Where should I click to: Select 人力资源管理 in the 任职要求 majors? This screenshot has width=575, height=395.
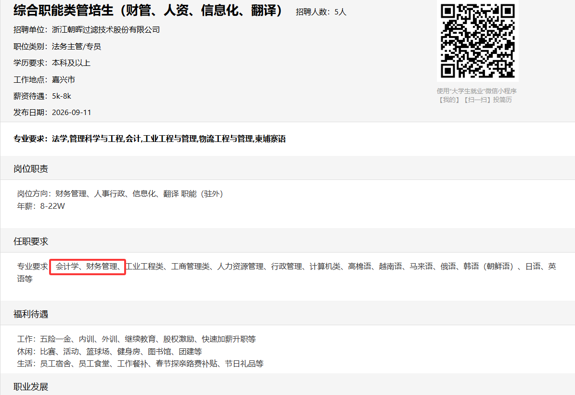pyautogui.click(x=240, y=266)
